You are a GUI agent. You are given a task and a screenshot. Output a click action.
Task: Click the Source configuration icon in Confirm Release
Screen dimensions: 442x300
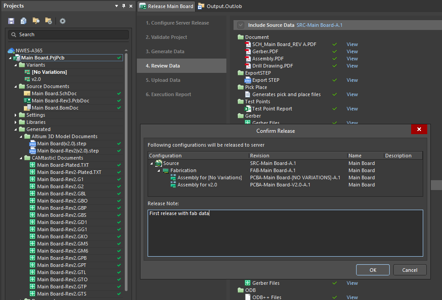pos(159,163)
